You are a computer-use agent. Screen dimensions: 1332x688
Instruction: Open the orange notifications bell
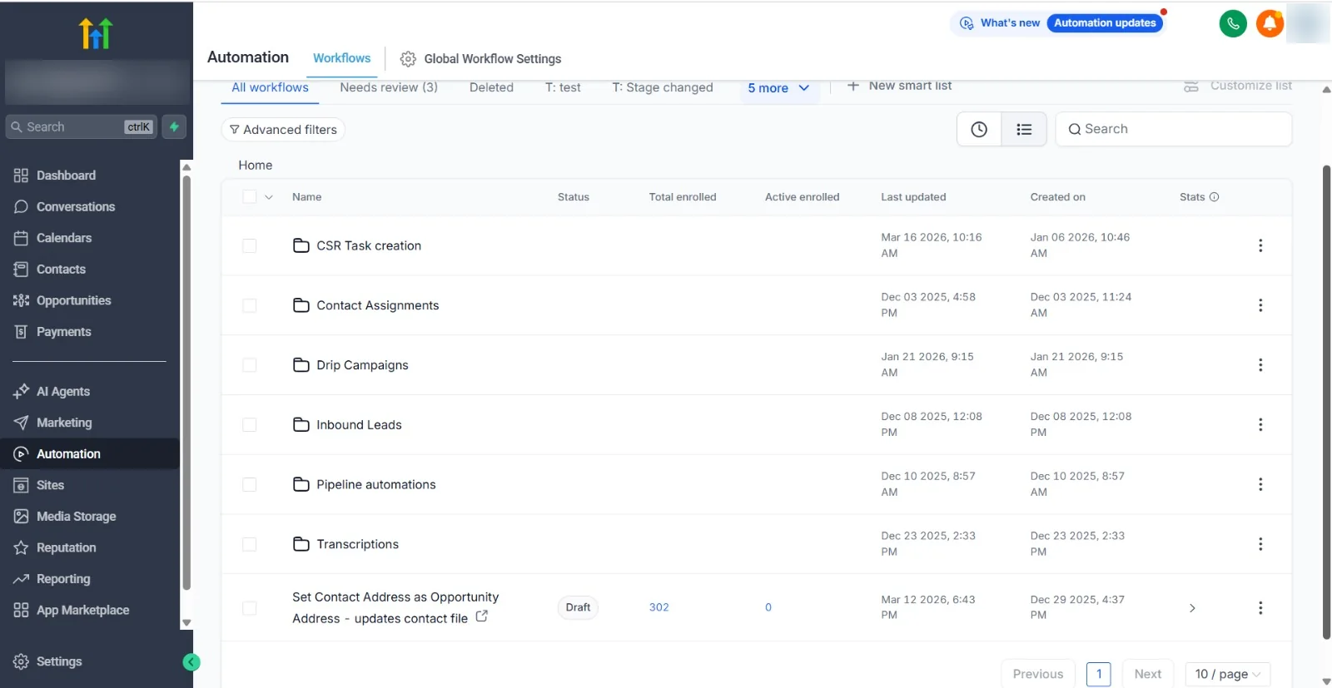pyautogui.click(x=1270, y=23)
